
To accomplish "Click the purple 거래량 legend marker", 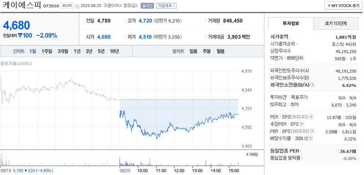I will 247,154.
